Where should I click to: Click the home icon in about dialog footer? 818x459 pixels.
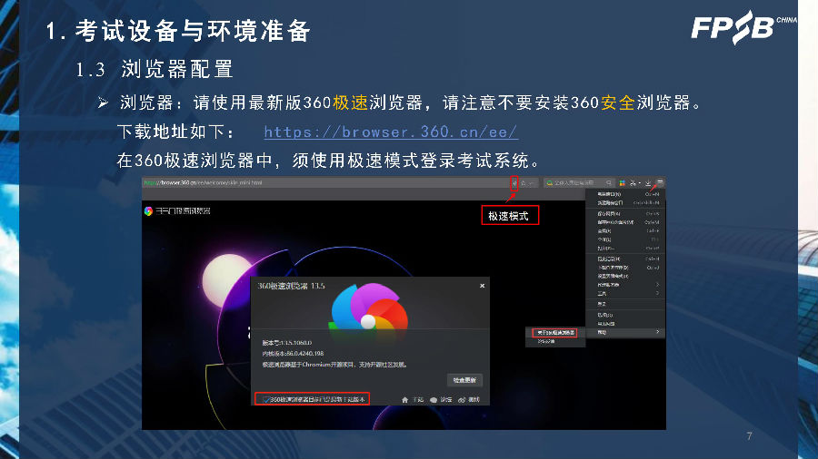404,400
